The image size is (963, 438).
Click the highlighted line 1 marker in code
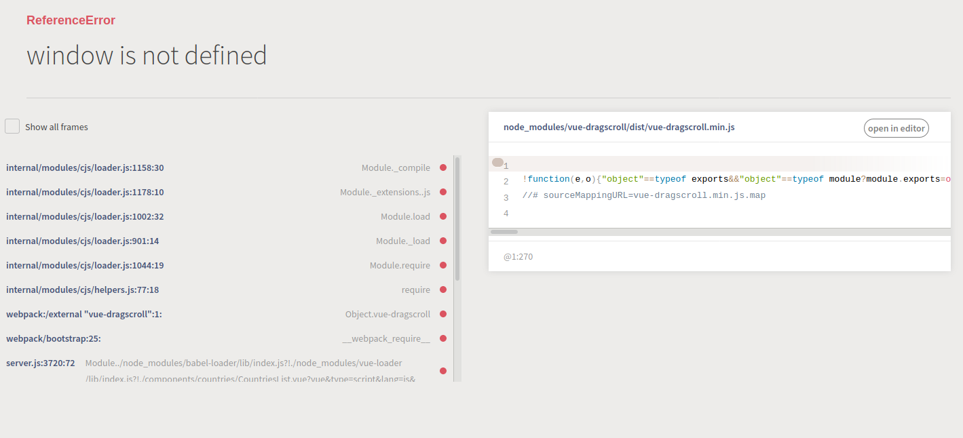tap(498, 163)
